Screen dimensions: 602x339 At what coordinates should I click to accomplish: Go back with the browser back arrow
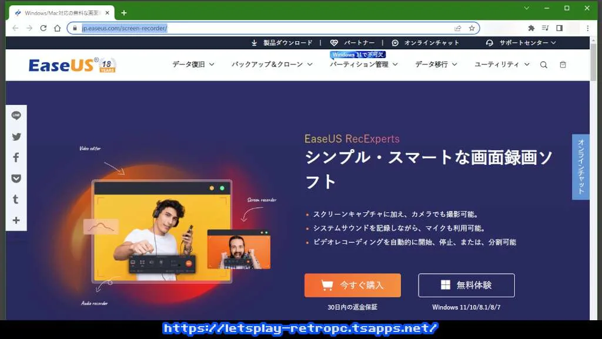pos(15,28)
